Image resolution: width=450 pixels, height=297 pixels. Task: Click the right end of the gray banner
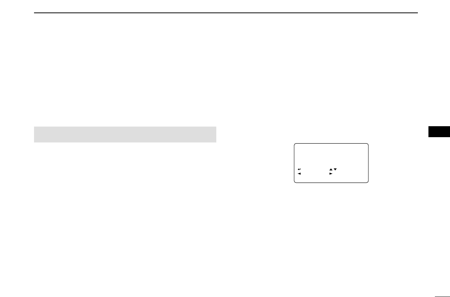215,135
